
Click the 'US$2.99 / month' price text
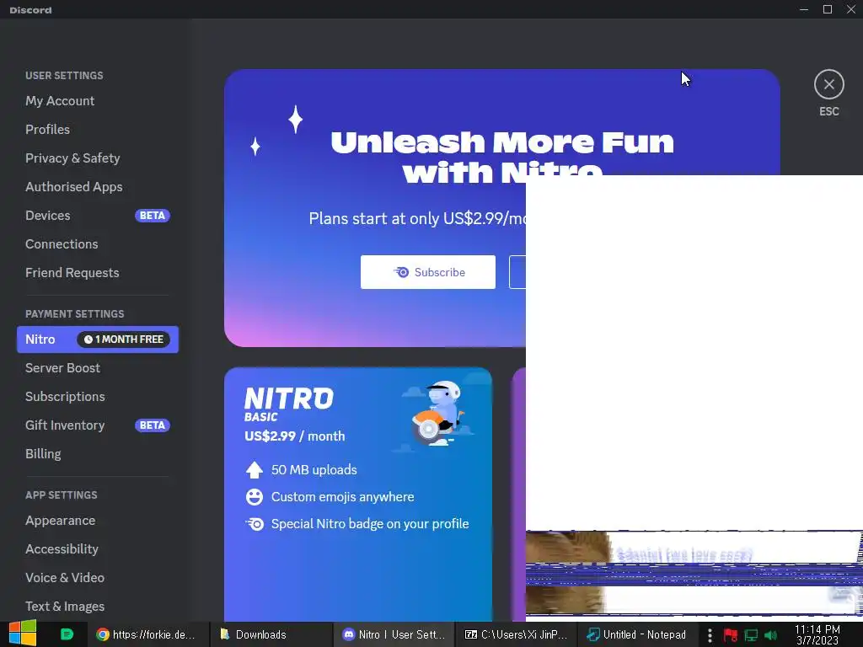[294, 436]
